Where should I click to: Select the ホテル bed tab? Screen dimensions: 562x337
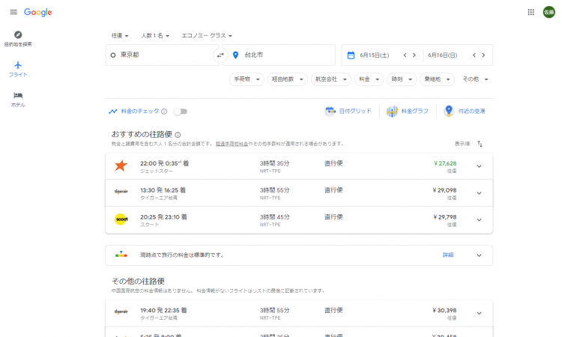(x=18, y=99)
